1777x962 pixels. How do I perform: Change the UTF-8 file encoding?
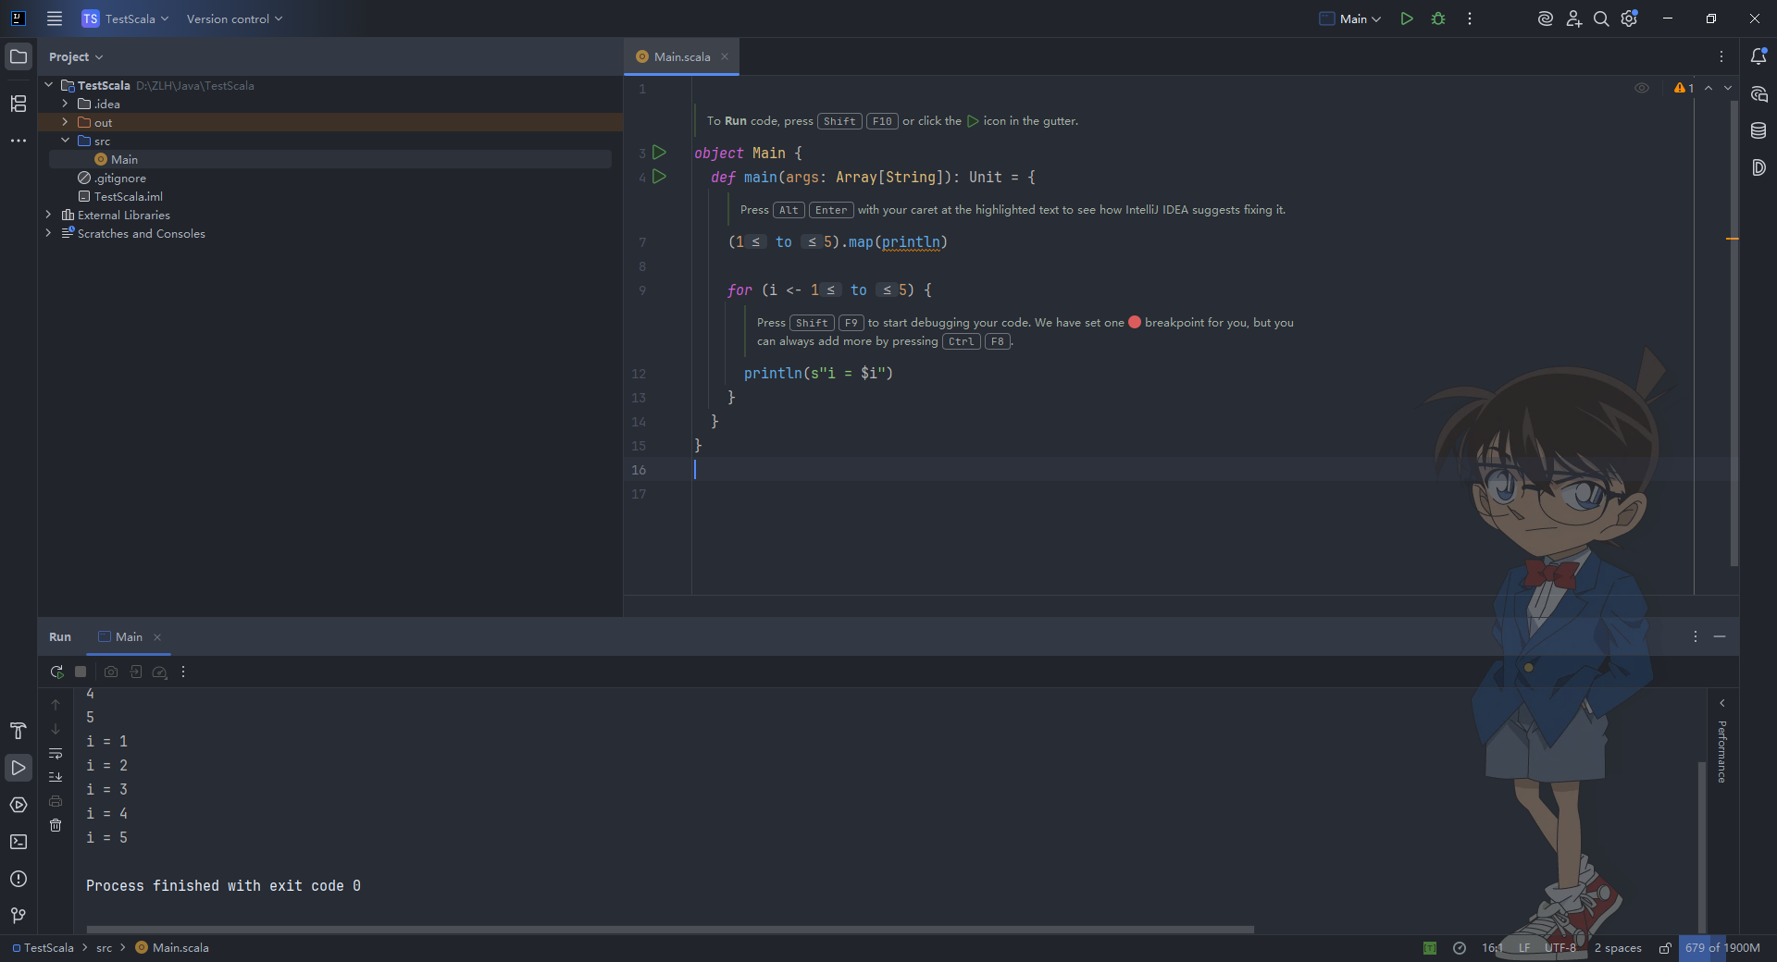(x=1560, y=948)
